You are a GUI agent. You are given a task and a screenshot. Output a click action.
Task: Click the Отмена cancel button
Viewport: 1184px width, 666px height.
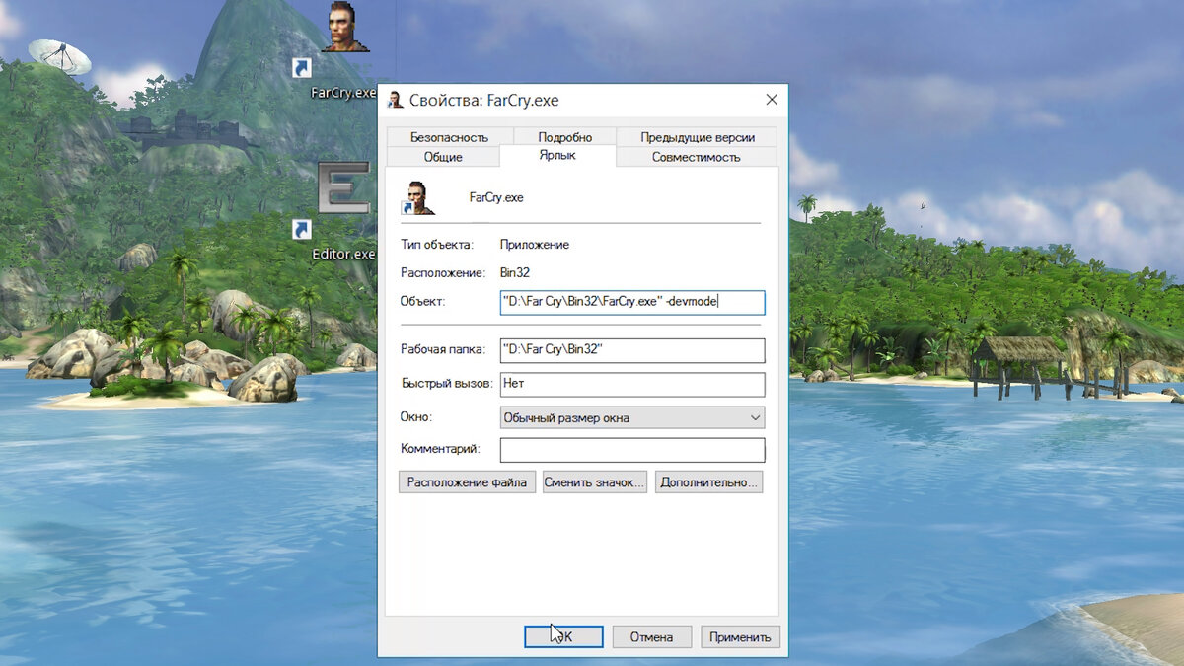tap(651, 636)
